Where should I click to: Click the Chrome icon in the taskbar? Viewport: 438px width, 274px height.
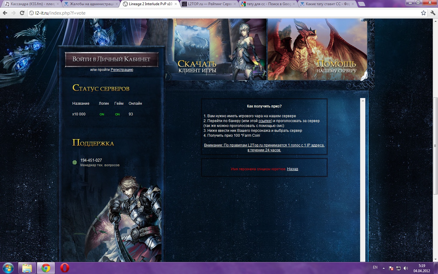point(46,268)
